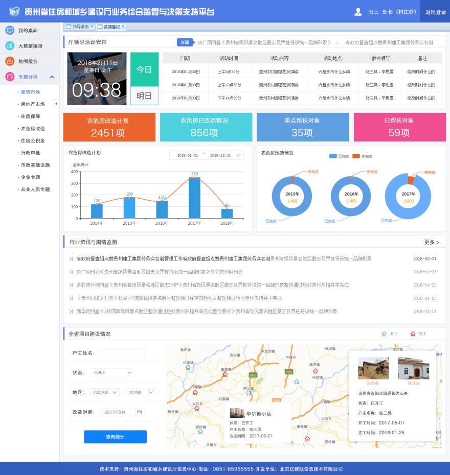Open 改造时间 2017年3月 date picker
The image size is (450, 475).
coord(123,412)
